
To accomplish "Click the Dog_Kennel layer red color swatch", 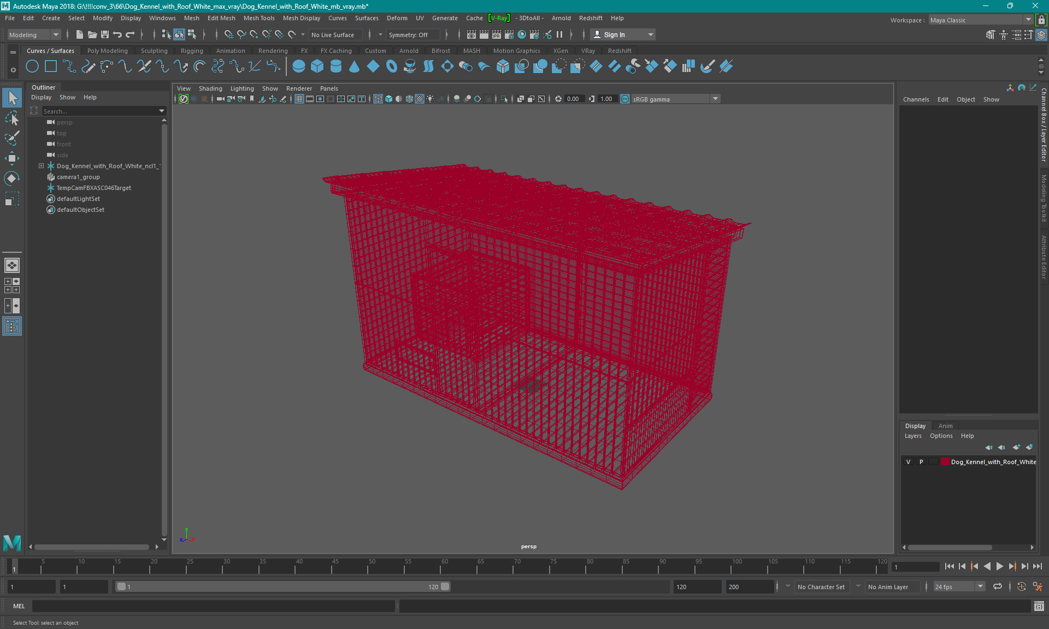I will point(945,462).
